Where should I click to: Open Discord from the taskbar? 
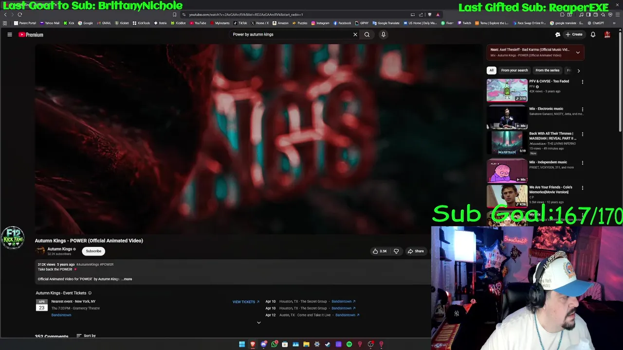263,344
